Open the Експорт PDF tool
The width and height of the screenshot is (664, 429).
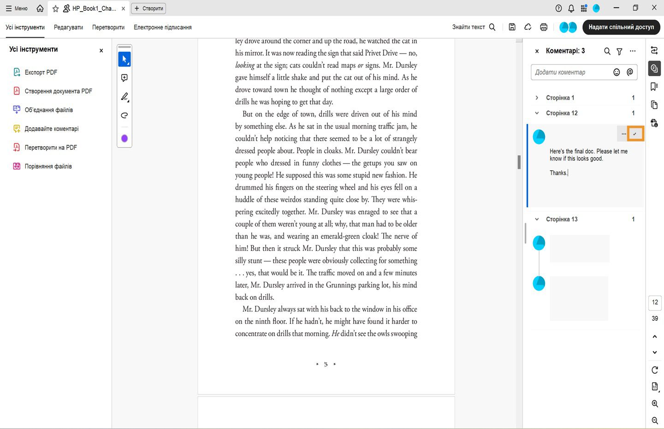pyautogui.click(x=41, y=72)
